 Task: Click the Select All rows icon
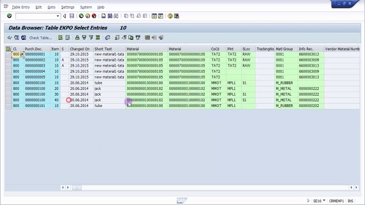pyautogui.click(x=60, y=38)
